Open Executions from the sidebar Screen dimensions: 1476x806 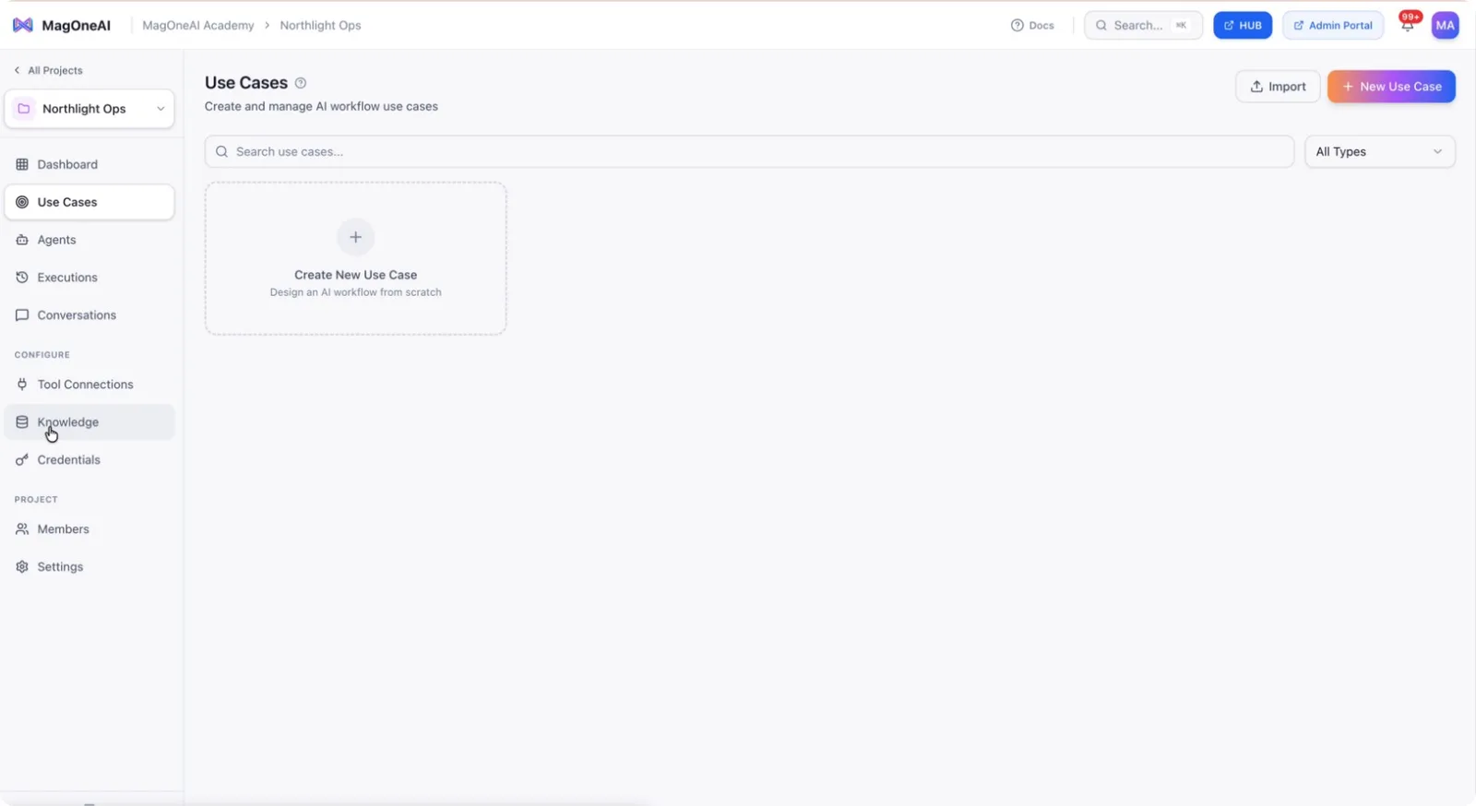[x=89, y=278]
